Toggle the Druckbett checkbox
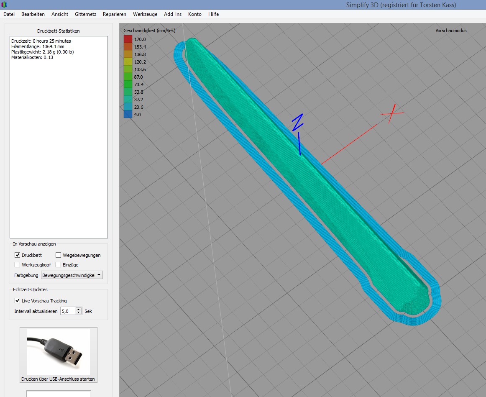 click(18, 255)
